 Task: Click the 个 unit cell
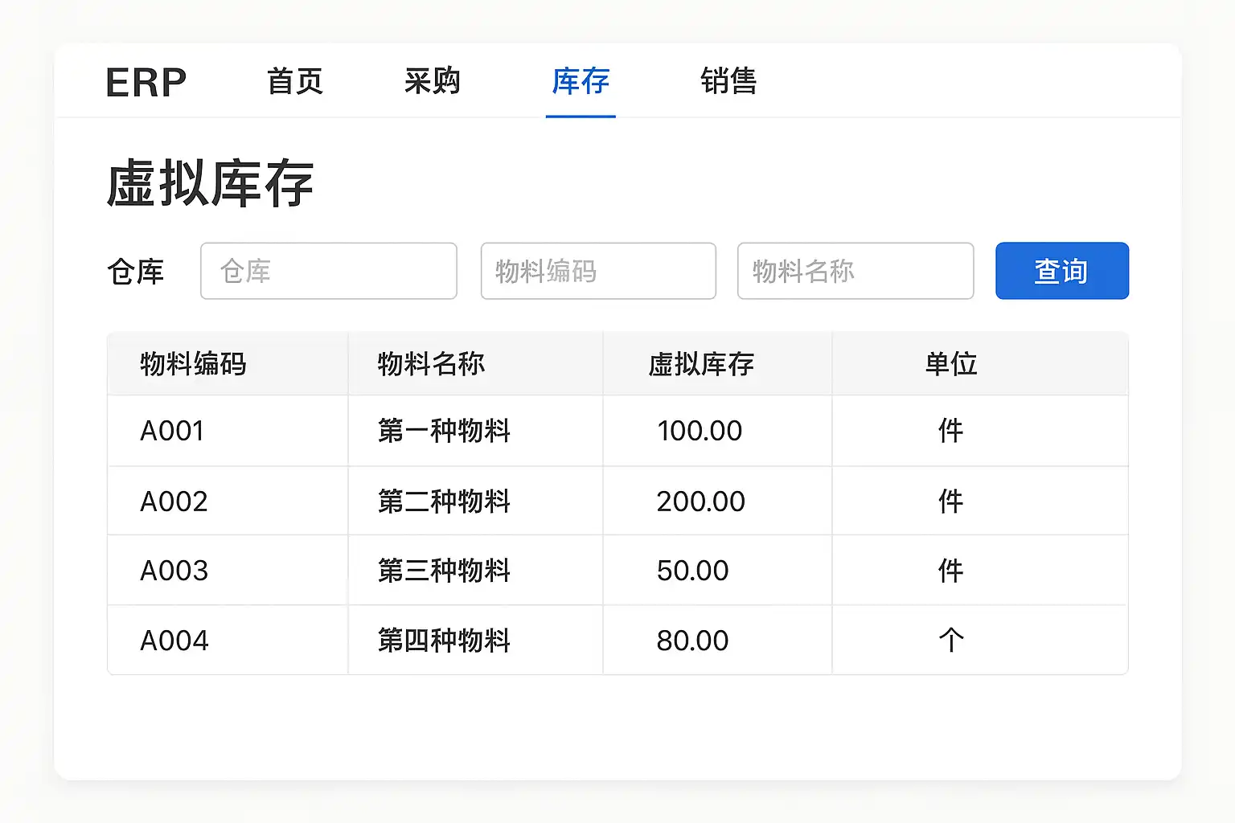tap(950, 641)
